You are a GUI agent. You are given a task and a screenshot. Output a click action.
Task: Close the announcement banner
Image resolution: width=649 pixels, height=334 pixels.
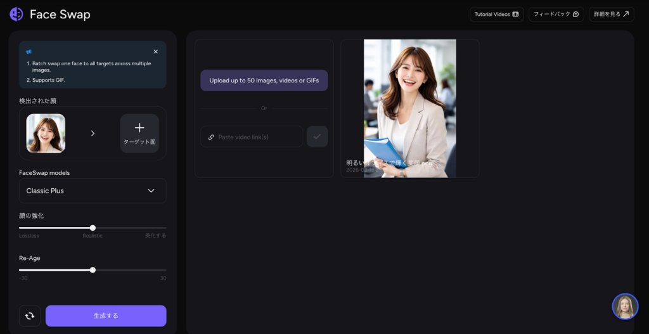coord(156,51)
